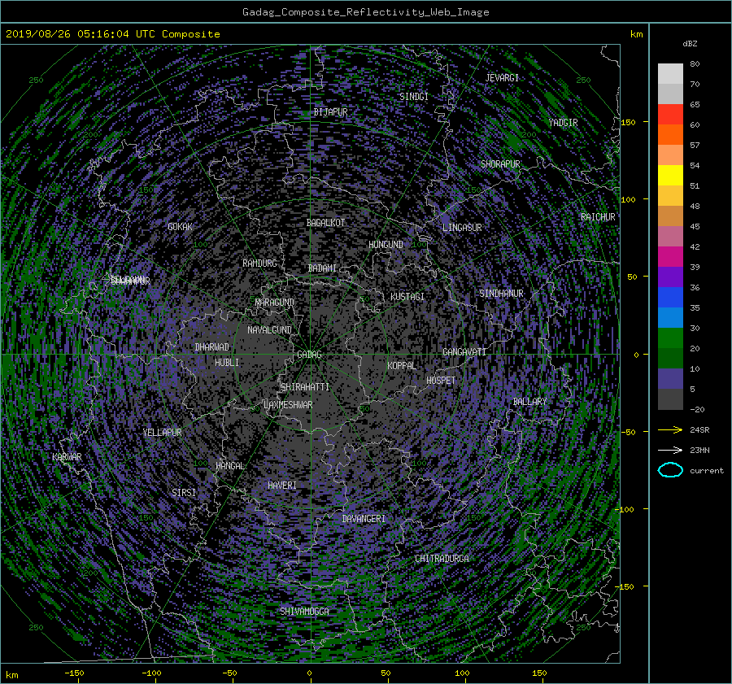The image size is (732, 684).
Task: Click the SIRSI city label
Action: (x=184, y=493)
